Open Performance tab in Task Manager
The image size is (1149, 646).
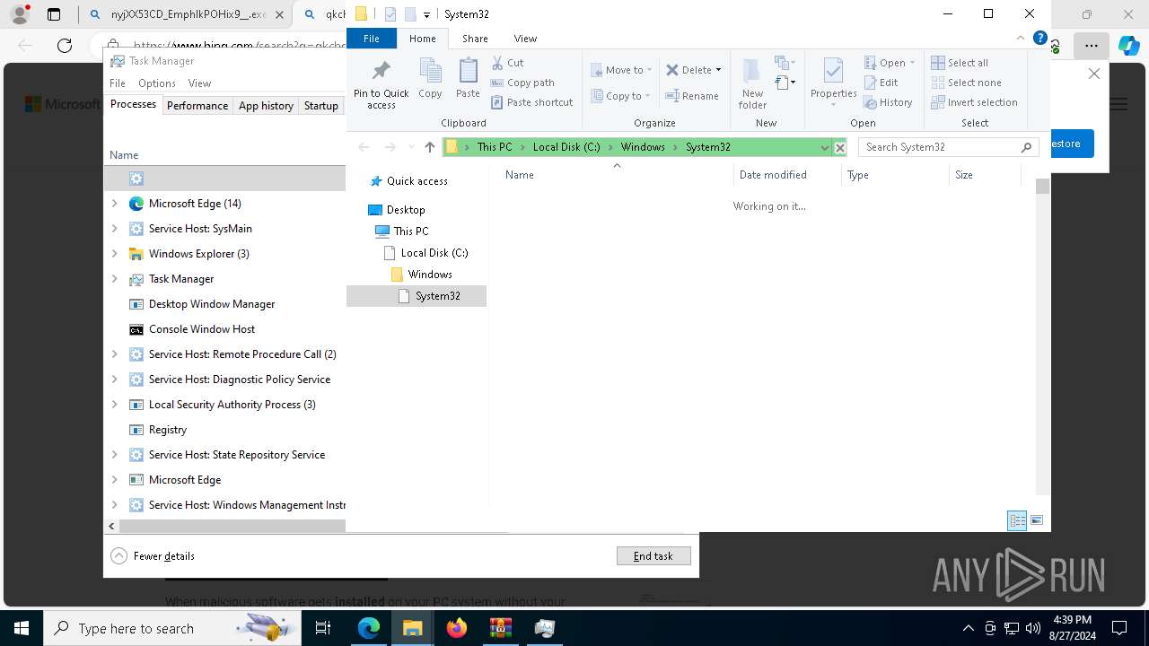tap(197, 105)
